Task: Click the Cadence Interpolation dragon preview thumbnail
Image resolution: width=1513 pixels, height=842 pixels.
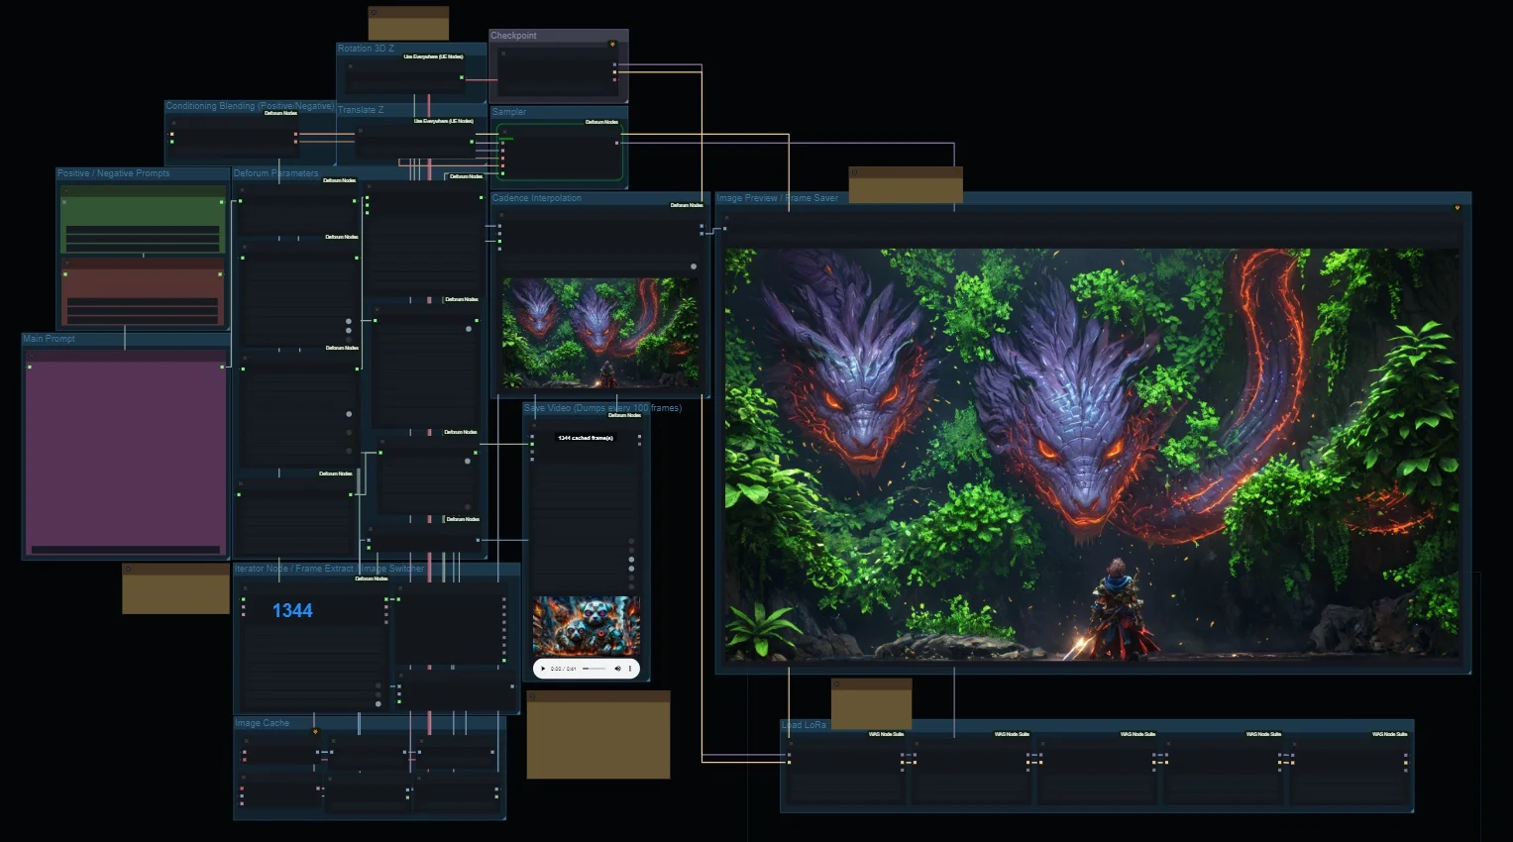Action: click(599, 333)
